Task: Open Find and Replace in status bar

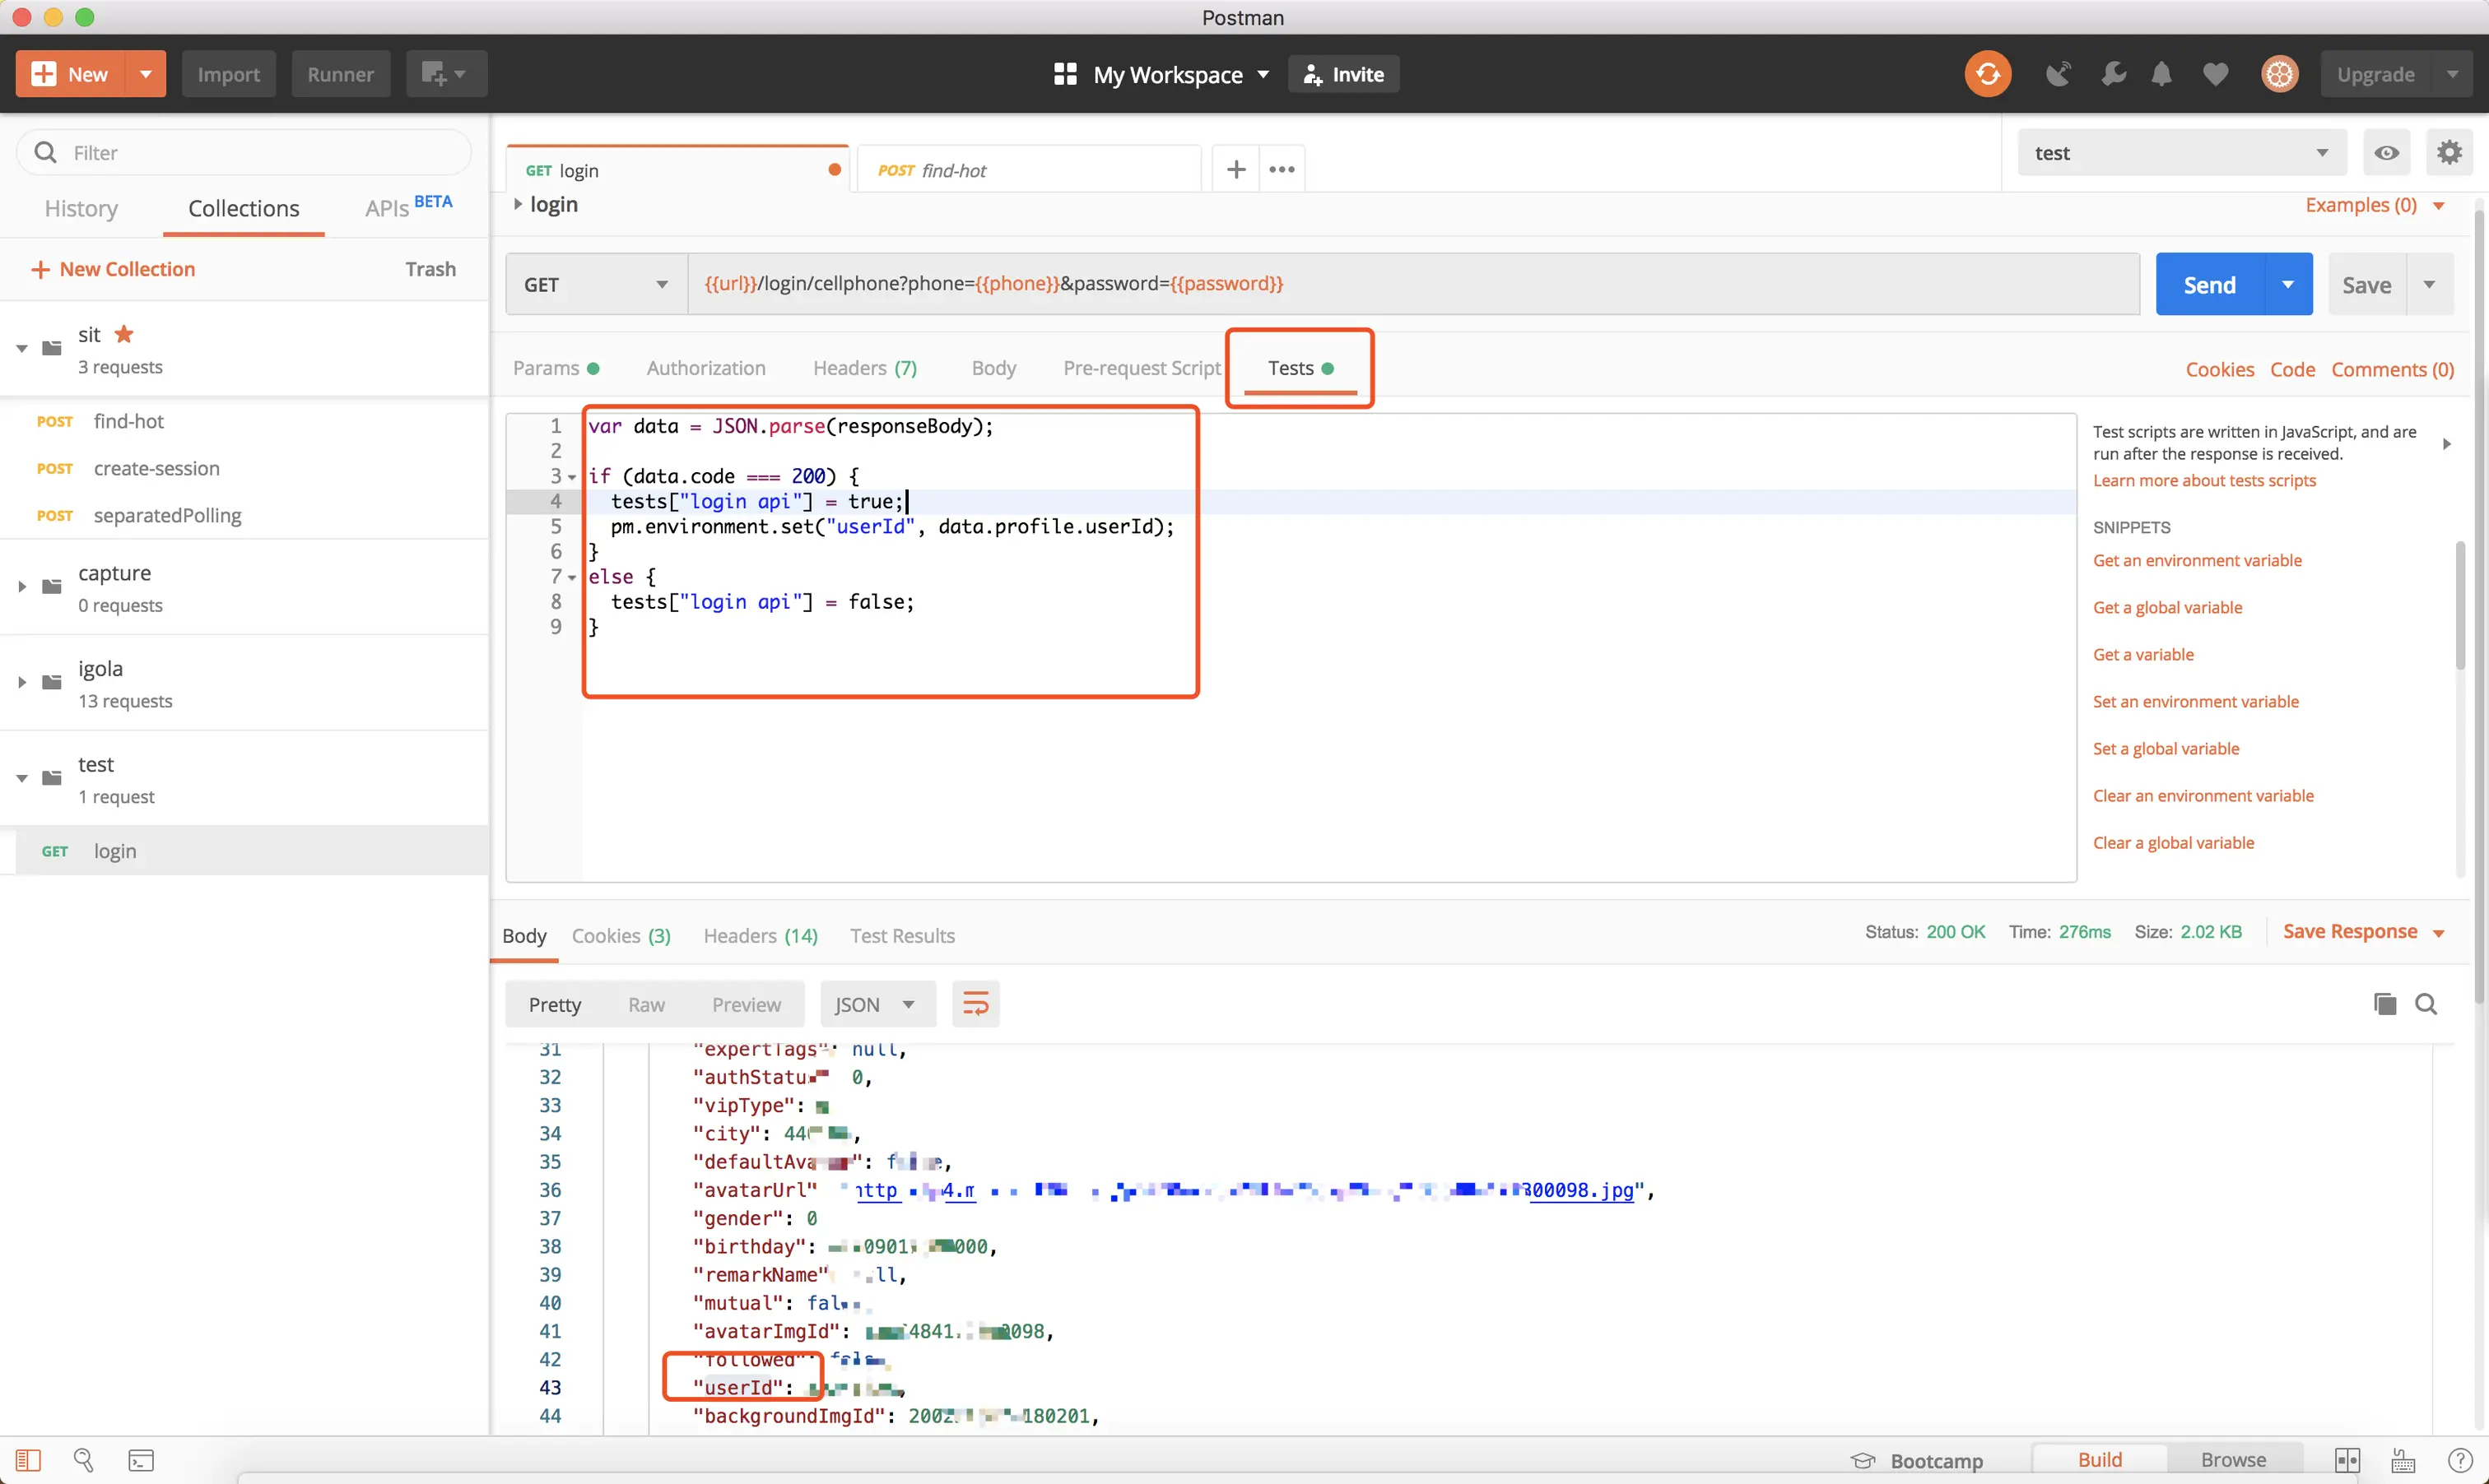Action: [84, 1460]
